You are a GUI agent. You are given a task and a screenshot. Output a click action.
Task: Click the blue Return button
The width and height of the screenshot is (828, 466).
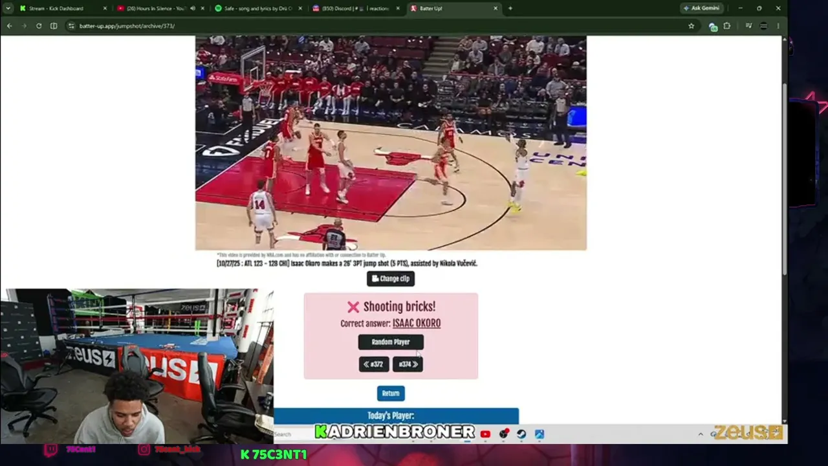(x=391, y=394)
